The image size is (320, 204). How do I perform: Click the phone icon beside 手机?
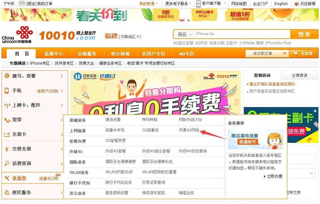[7, 91]
